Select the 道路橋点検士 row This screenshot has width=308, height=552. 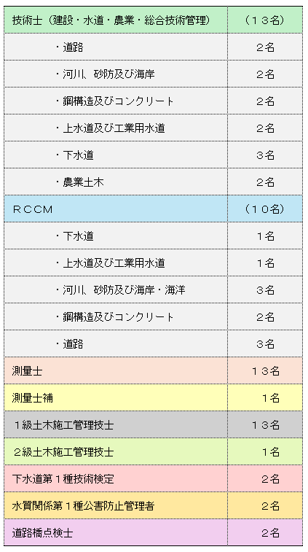point(154,532)
